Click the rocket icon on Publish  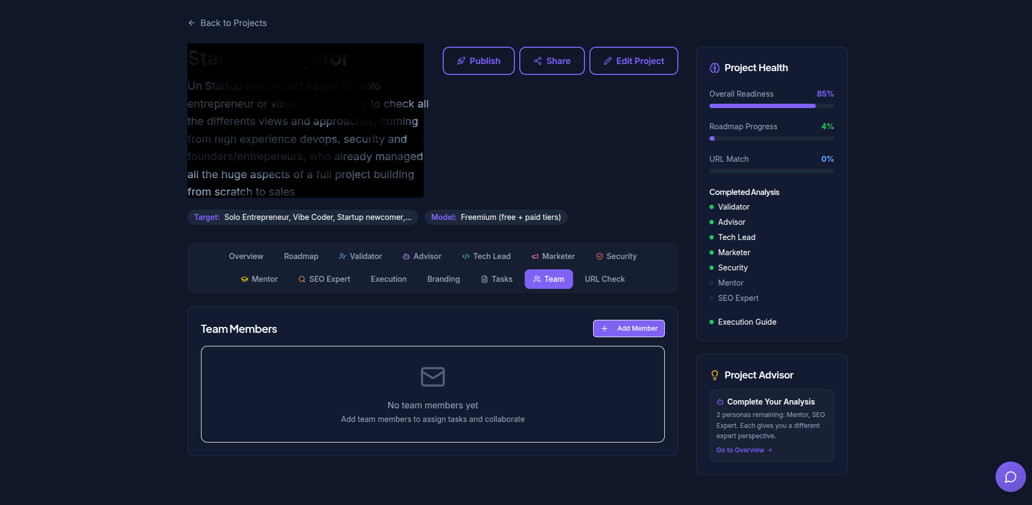point(461,61)
